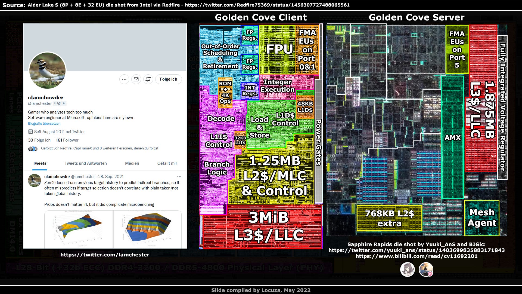Enable tweet notifications via the bell icon
Screen dimensions: 522x294
pyautogui.click(x=148, y=79)
